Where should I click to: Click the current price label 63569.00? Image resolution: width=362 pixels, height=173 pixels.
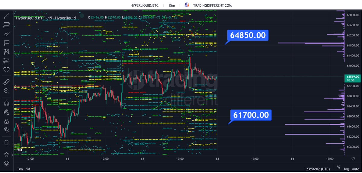pos(353,76)
